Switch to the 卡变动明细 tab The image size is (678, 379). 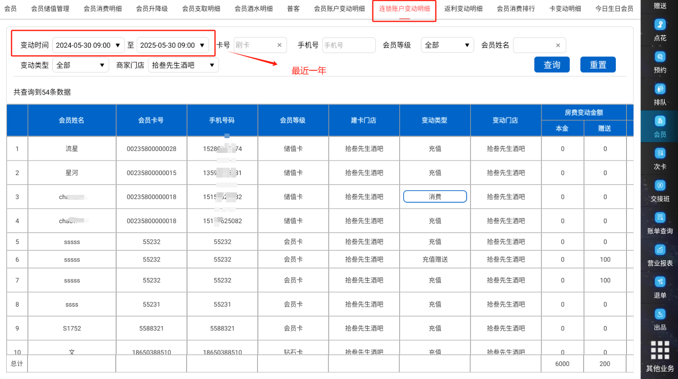pyautogui.click(x=565, y=9)
